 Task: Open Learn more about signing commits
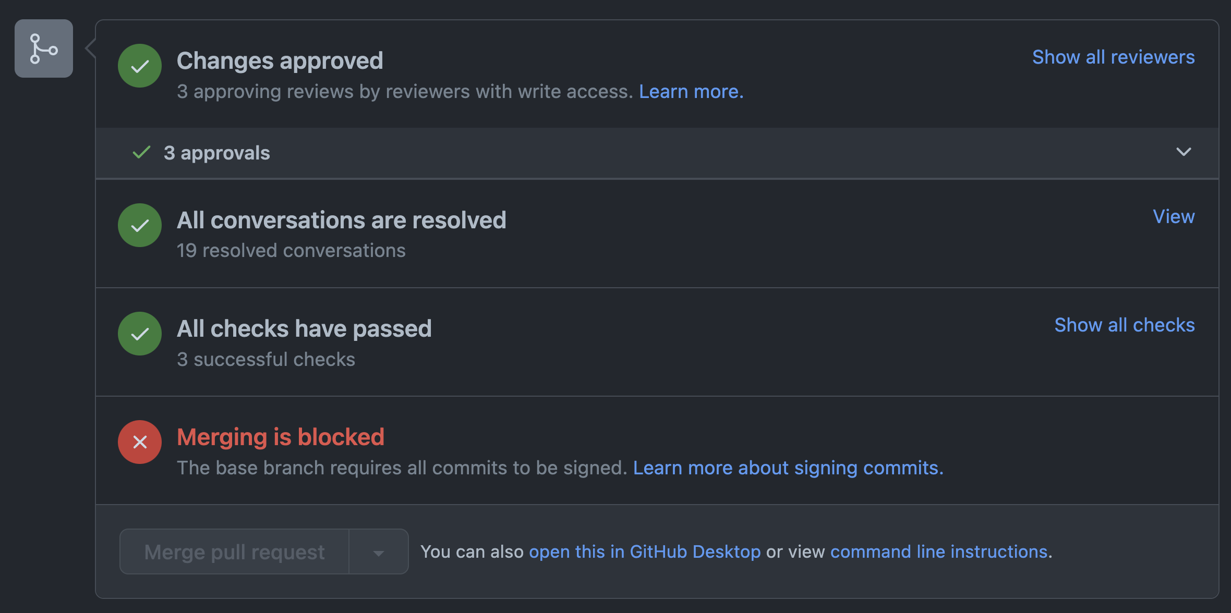tap(788, 468)
